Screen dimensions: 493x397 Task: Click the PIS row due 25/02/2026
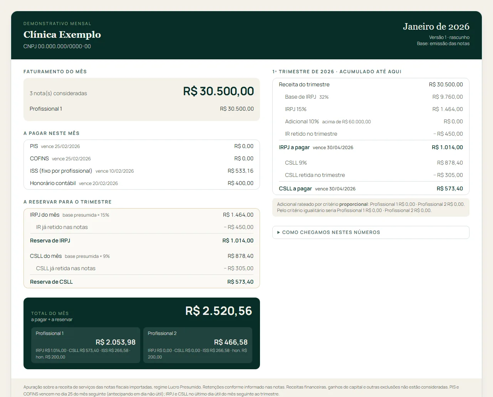click(x=142, y=146)
